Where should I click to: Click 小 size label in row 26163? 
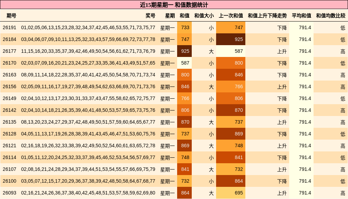click(211, 75)
